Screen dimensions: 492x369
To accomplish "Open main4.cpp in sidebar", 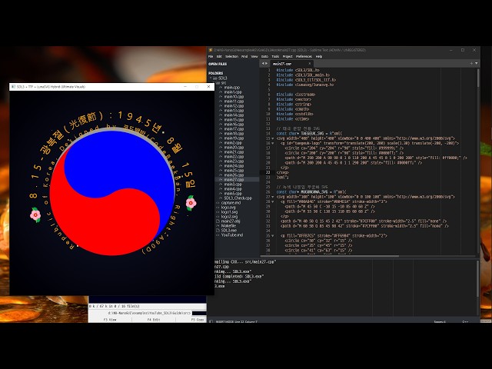I will 233,188.
